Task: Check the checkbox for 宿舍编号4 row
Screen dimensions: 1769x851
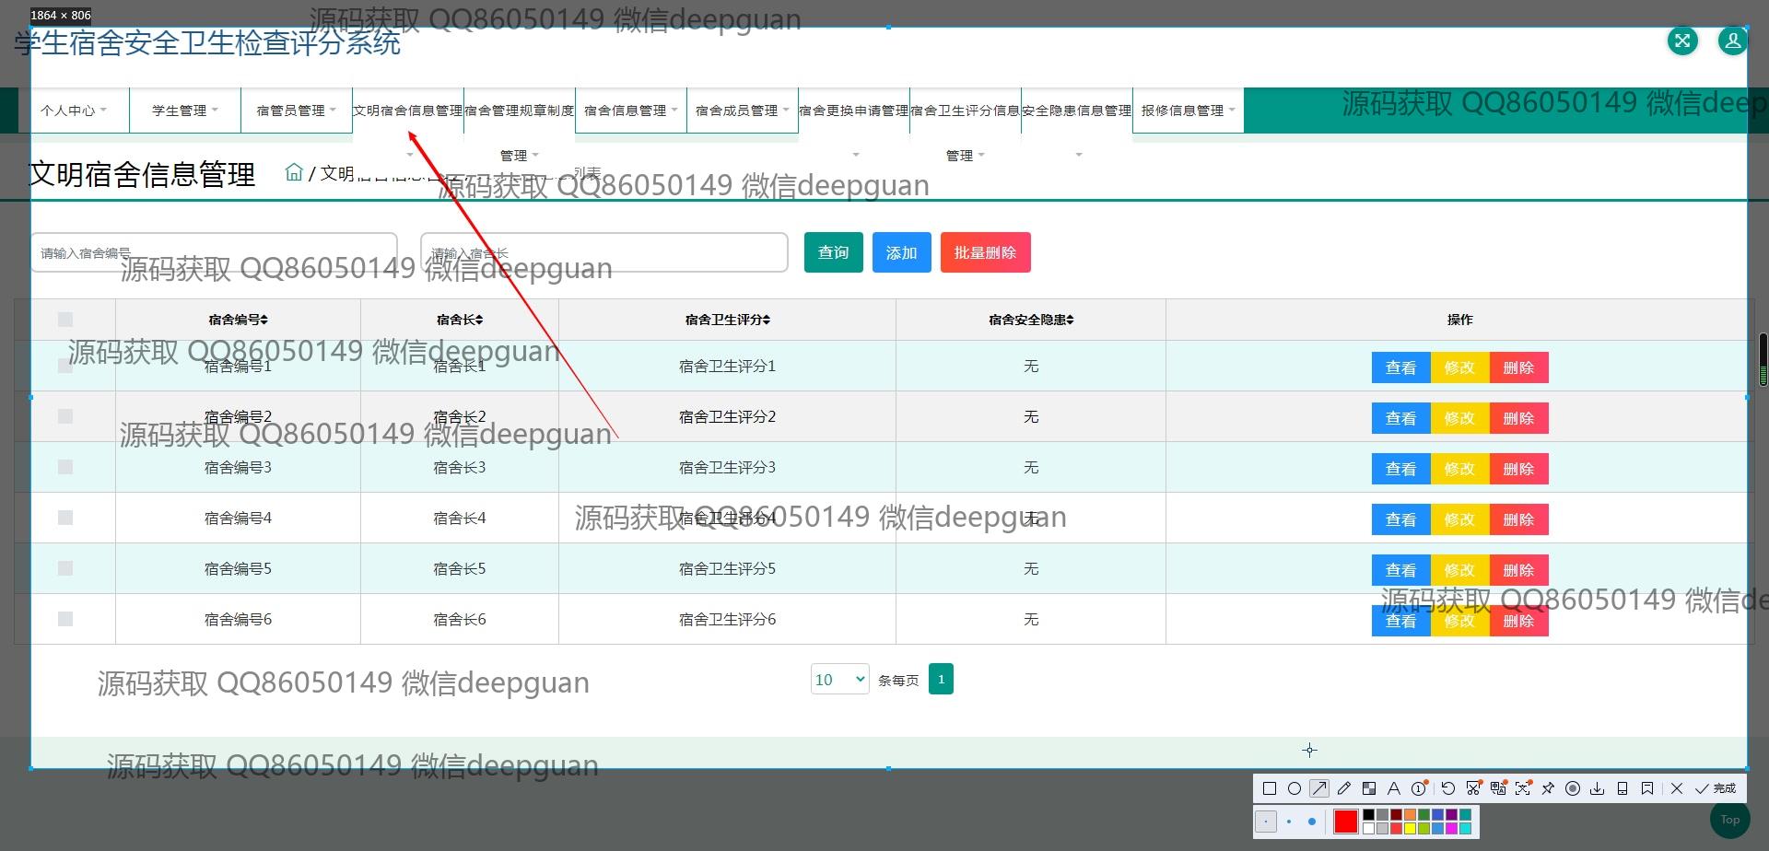Action: coord(65,518)
